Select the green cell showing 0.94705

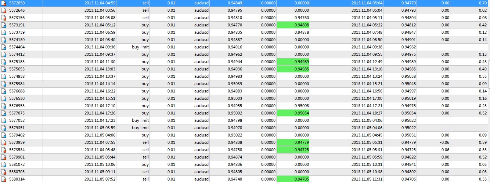[293, 179]
